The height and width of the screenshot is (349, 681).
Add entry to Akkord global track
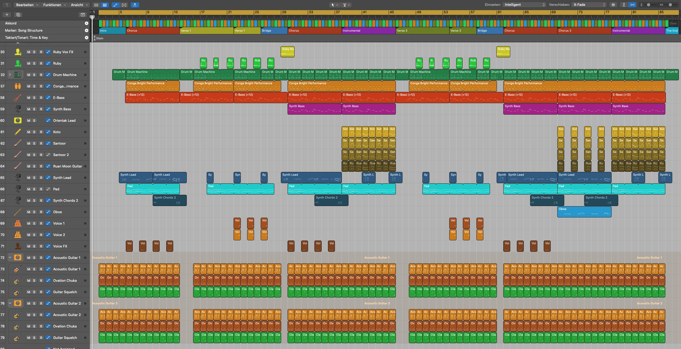pyautogui.click(x=86, y=23)
